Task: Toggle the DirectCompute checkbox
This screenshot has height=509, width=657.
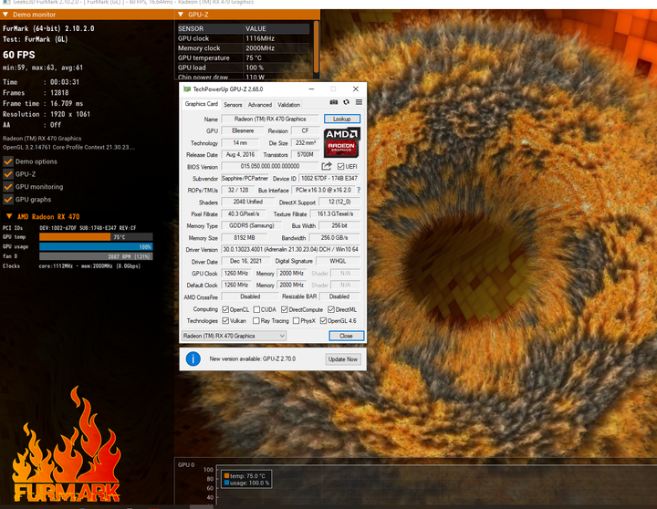Action: click(285, 309)
